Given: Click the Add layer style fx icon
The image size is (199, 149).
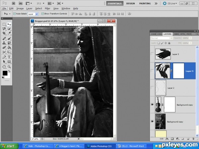Looking at the screenshot, I should click(x=167, y=139).
